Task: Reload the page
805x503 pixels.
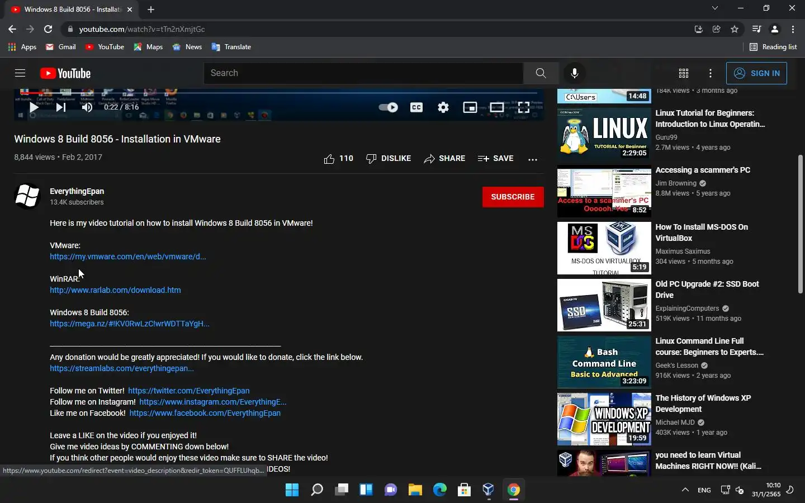Action: (48, 29)
